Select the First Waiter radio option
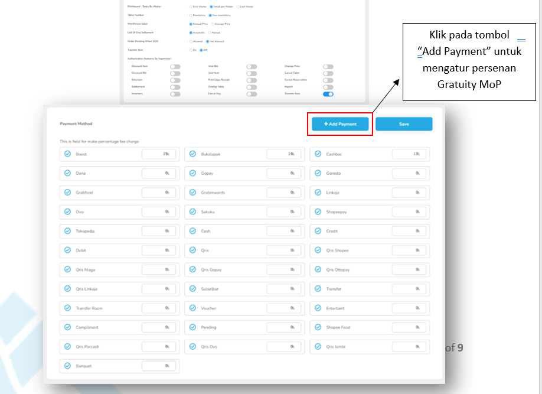This screenshot has height=394, width=542. 191,6
